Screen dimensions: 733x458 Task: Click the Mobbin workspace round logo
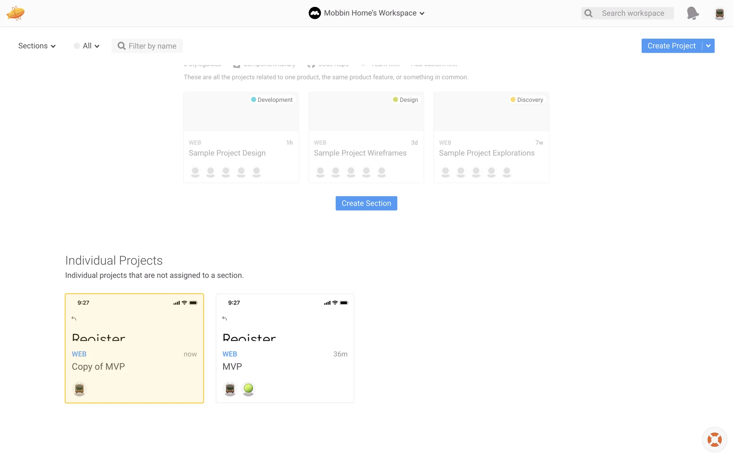click(x=315, y=13)
